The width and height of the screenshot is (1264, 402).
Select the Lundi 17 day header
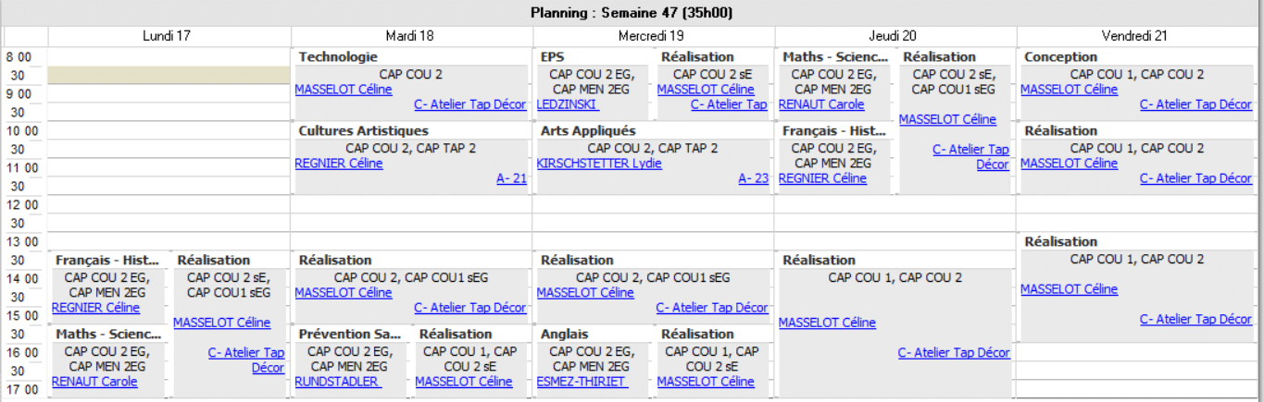[x=169, y=36]
